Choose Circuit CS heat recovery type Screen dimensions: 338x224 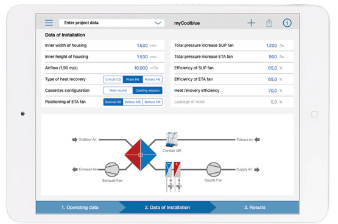113,79
